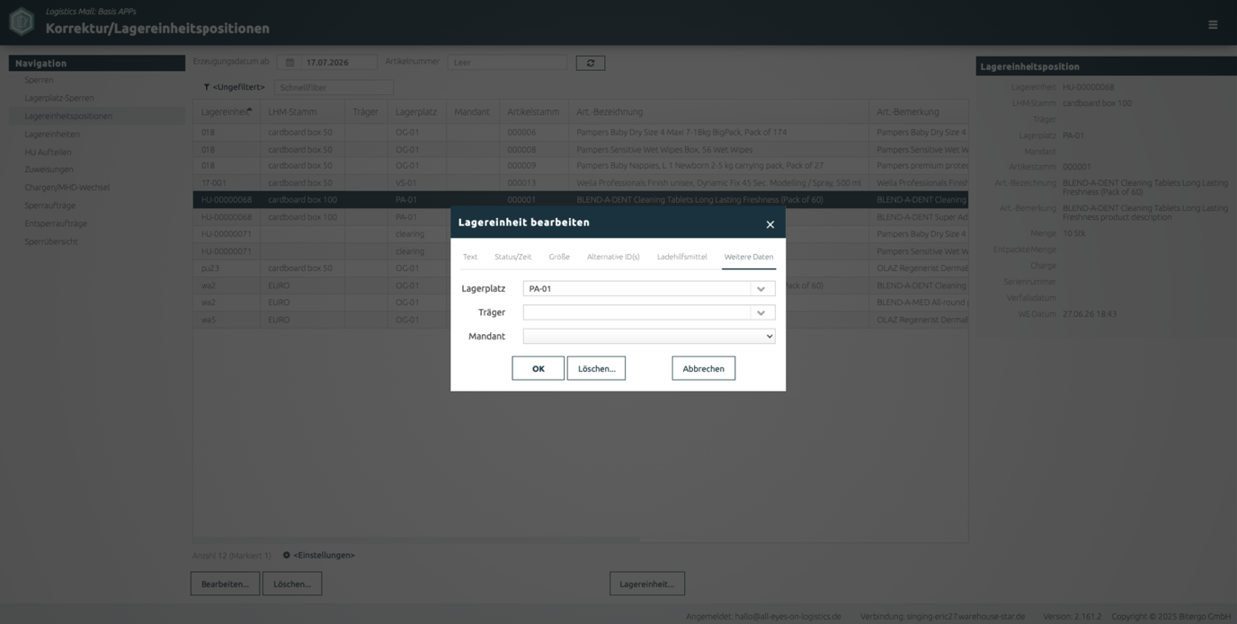Cancel with the Abbrechen button
The image size is (1237, 624).
[704, 368]
